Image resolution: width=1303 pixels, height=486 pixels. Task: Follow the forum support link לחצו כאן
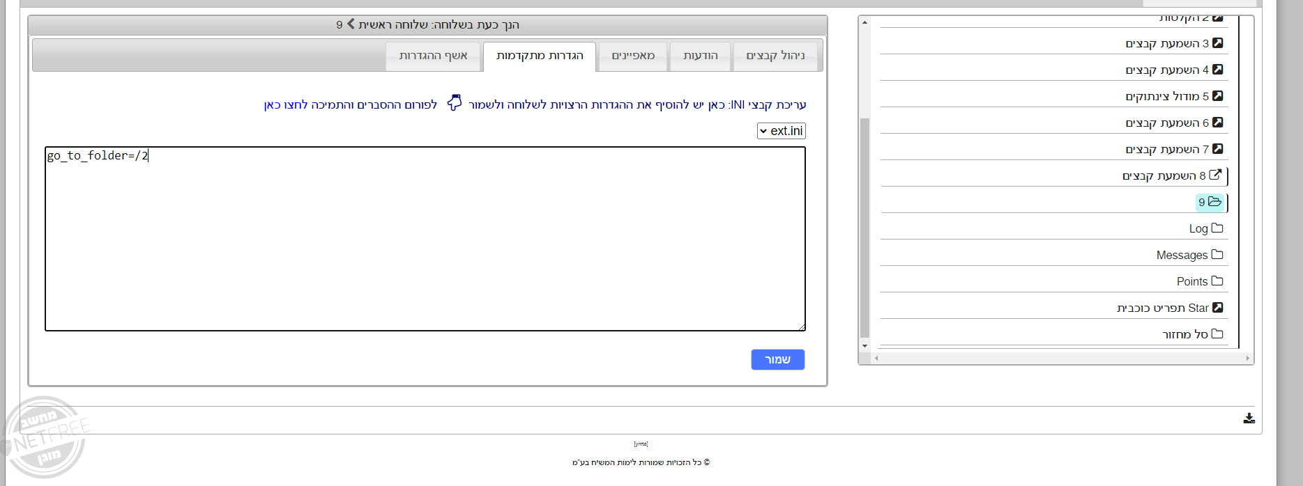pos(286,105)
